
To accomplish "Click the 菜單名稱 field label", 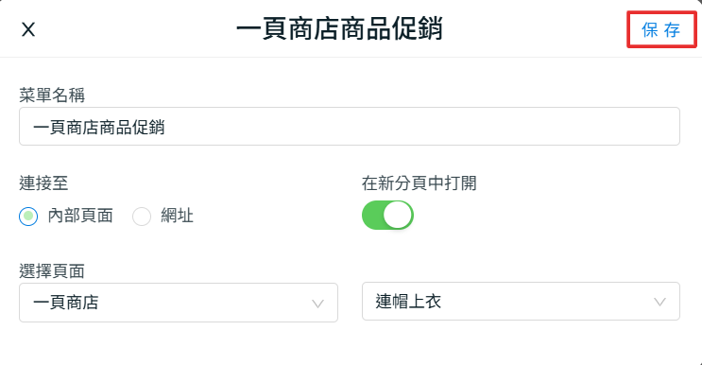I will pyautogui.click(x=52, y=95).
